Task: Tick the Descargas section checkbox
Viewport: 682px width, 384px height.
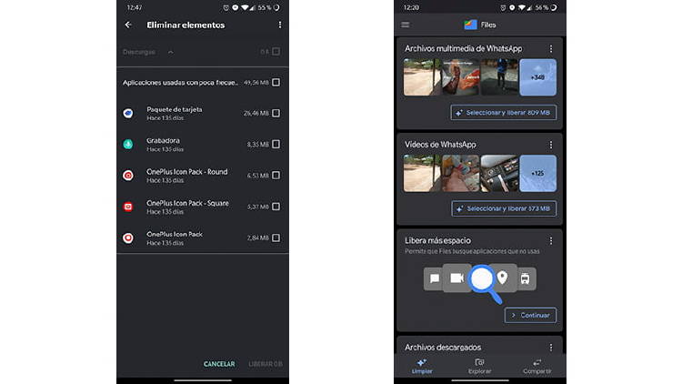Action: pos(276,51)
